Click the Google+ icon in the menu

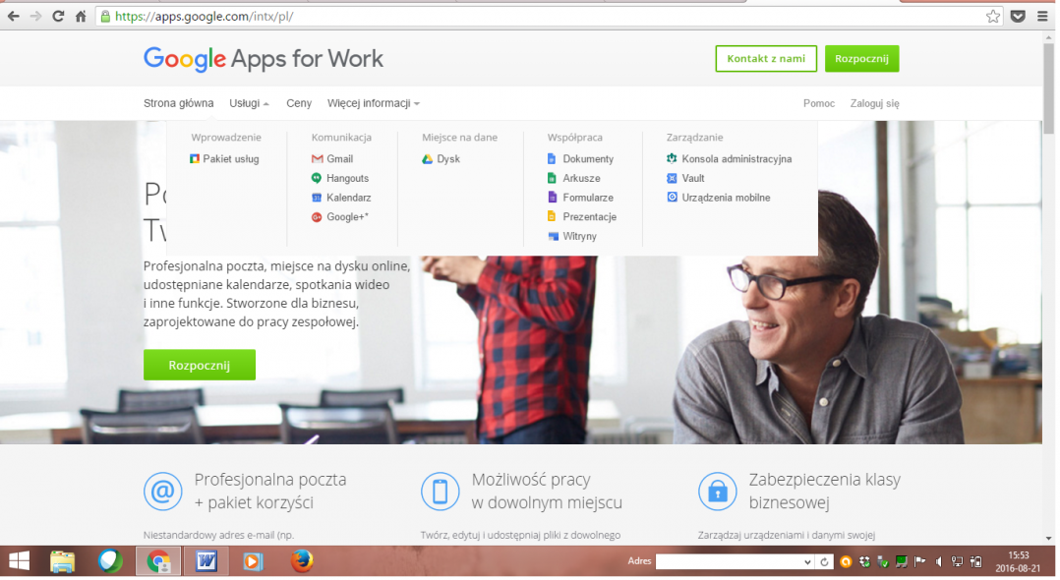(317, 217)
